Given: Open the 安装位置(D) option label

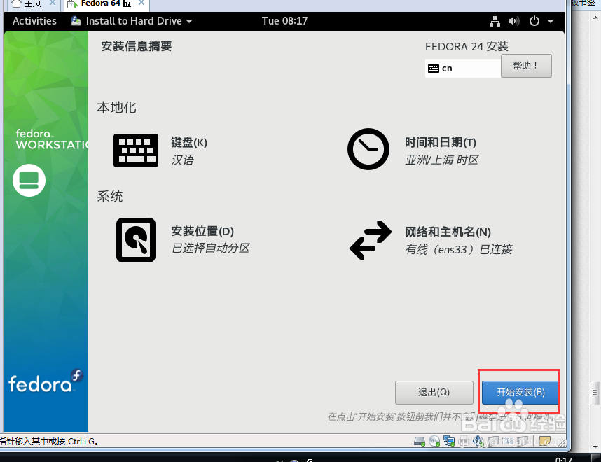Looking at the screenshot, I should click(202, 231).
